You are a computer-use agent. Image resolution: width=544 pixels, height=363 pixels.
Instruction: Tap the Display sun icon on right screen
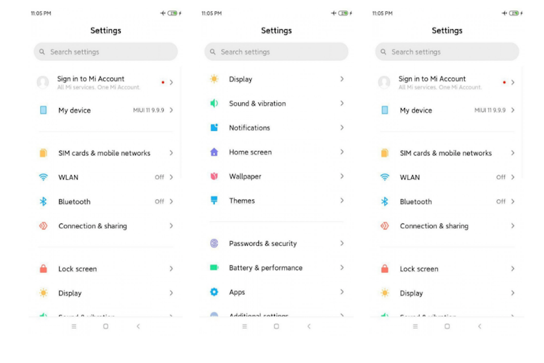385,293
